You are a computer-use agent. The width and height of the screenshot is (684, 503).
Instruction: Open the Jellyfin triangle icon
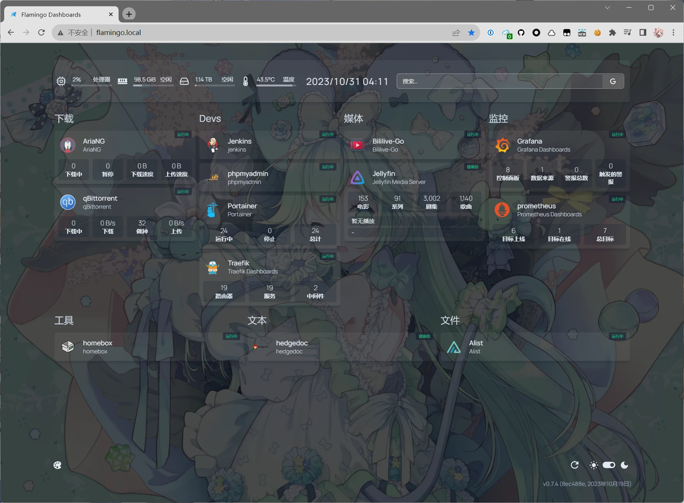coord(357,177)
